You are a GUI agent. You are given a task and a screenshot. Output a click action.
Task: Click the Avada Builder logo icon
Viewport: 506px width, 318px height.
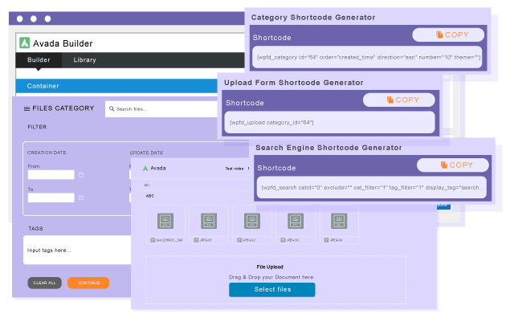[x=25, y=43]
